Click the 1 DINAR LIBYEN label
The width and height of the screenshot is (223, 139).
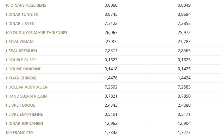pos(20,24)
